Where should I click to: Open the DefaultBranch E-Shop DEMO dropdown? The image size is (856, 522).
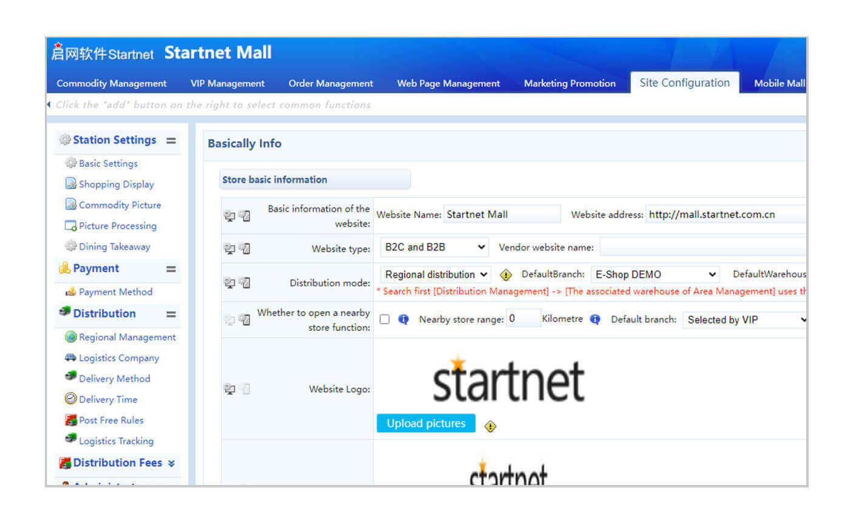point(654,274)
